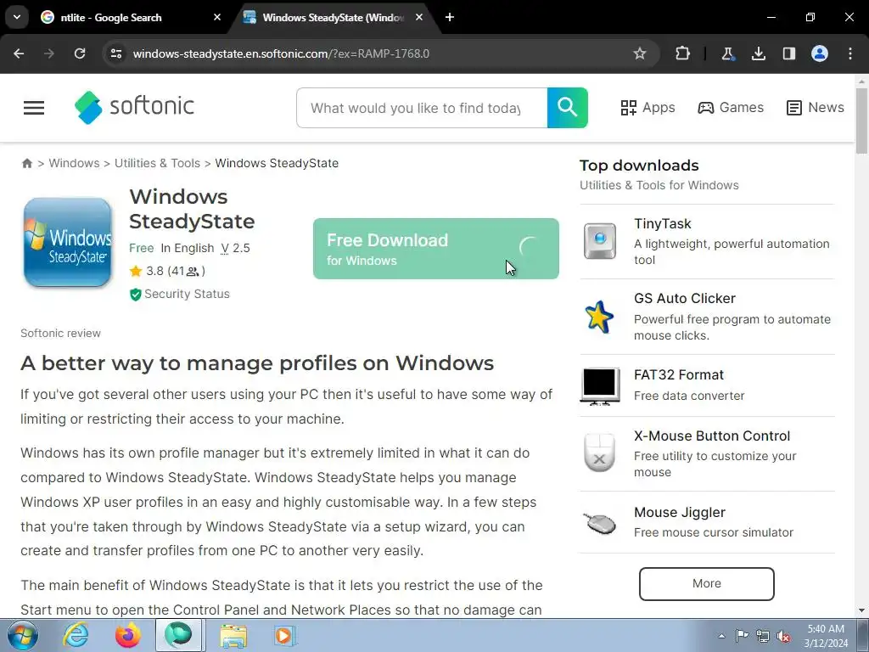Click the star rating icon
The image size is (869, 652).
(136, 271)
